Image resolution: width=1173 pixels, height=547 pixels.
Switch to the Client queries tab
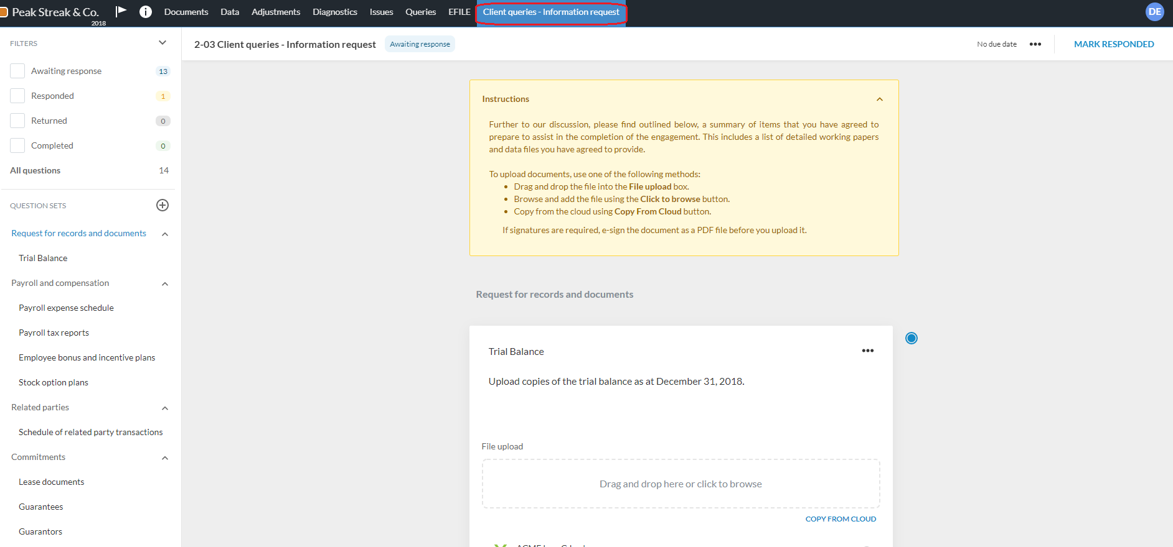point(550,12)
